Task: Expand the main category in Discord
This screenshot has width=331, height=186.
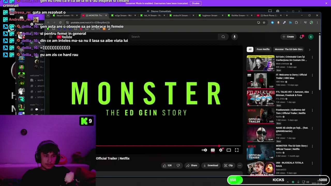Action: click(36, 105)
